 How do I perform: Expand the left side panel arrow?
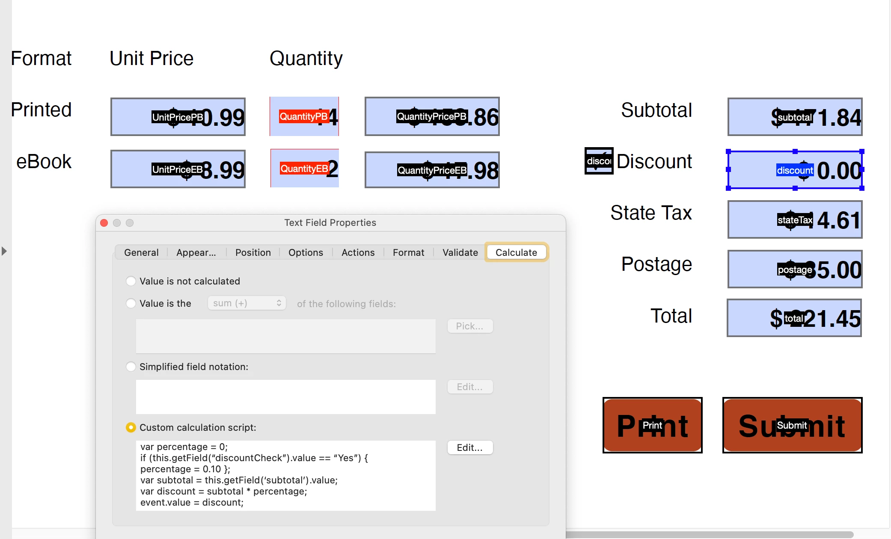4,251
